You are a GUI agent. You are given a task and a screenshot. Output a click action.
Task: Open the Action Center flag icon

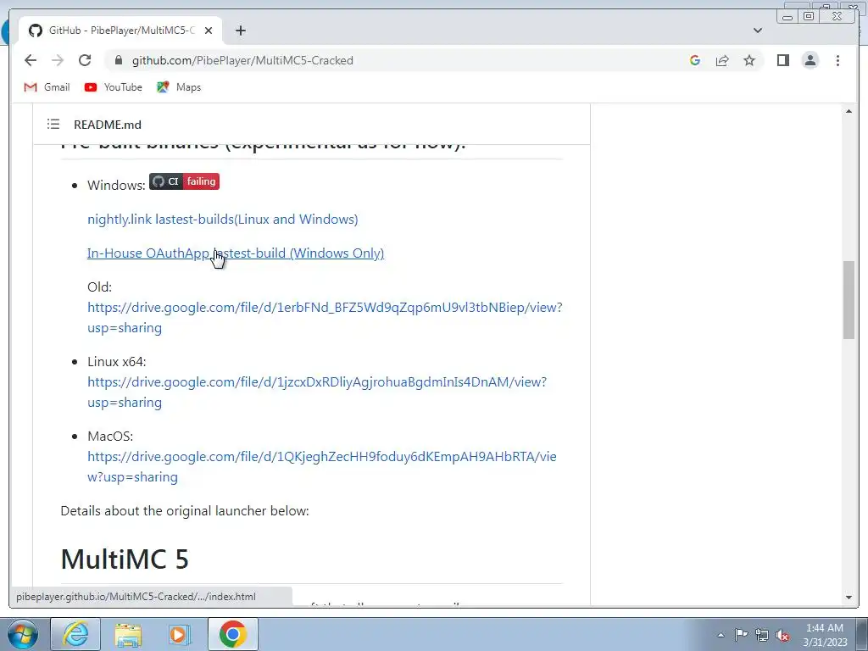[x=741, y=635]
